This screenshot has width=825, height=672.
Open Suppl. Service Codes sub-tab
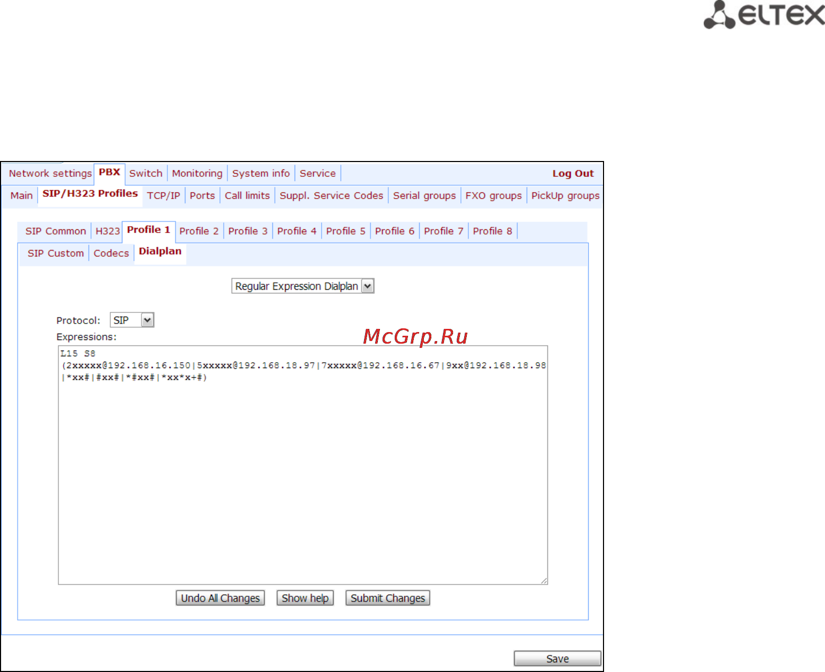(331, 195)
